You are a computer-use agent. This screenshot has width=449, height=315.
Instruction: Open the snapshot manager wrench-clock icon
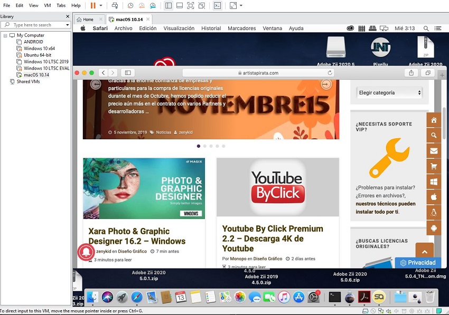click(x=153, y=5)
